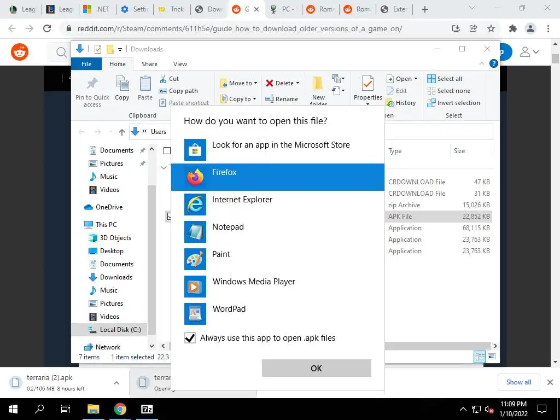Click the Chrome address bar URL
Screen dimensions: 560x420
(240, 28)
